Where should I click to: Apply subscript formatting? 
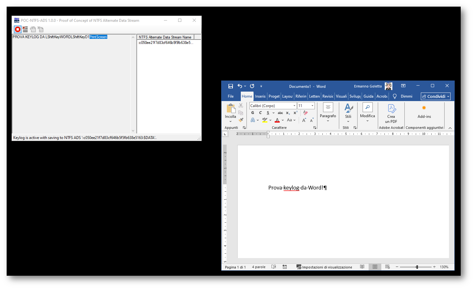coord(288,113)
